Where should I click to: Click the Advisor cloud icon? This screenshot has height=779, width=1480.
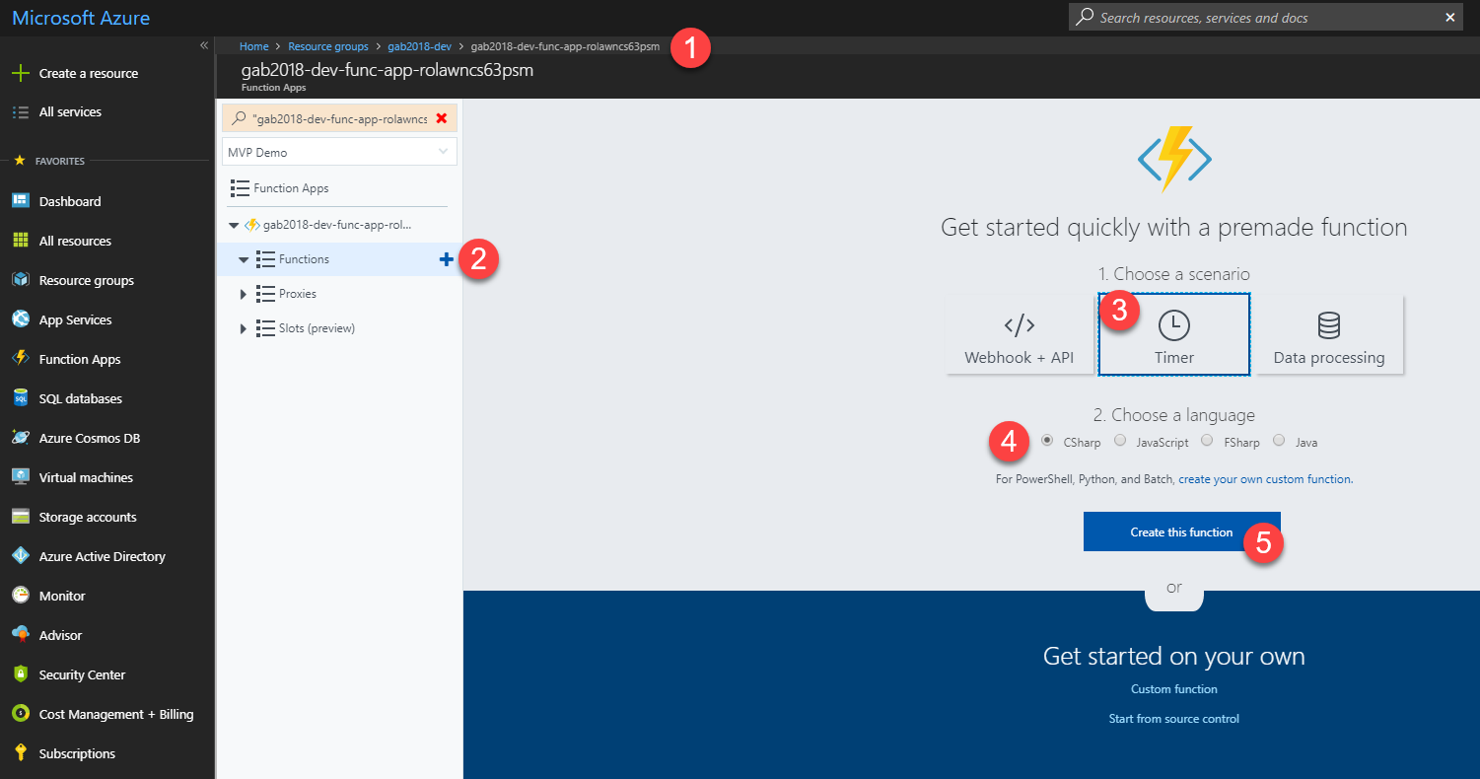20,635
